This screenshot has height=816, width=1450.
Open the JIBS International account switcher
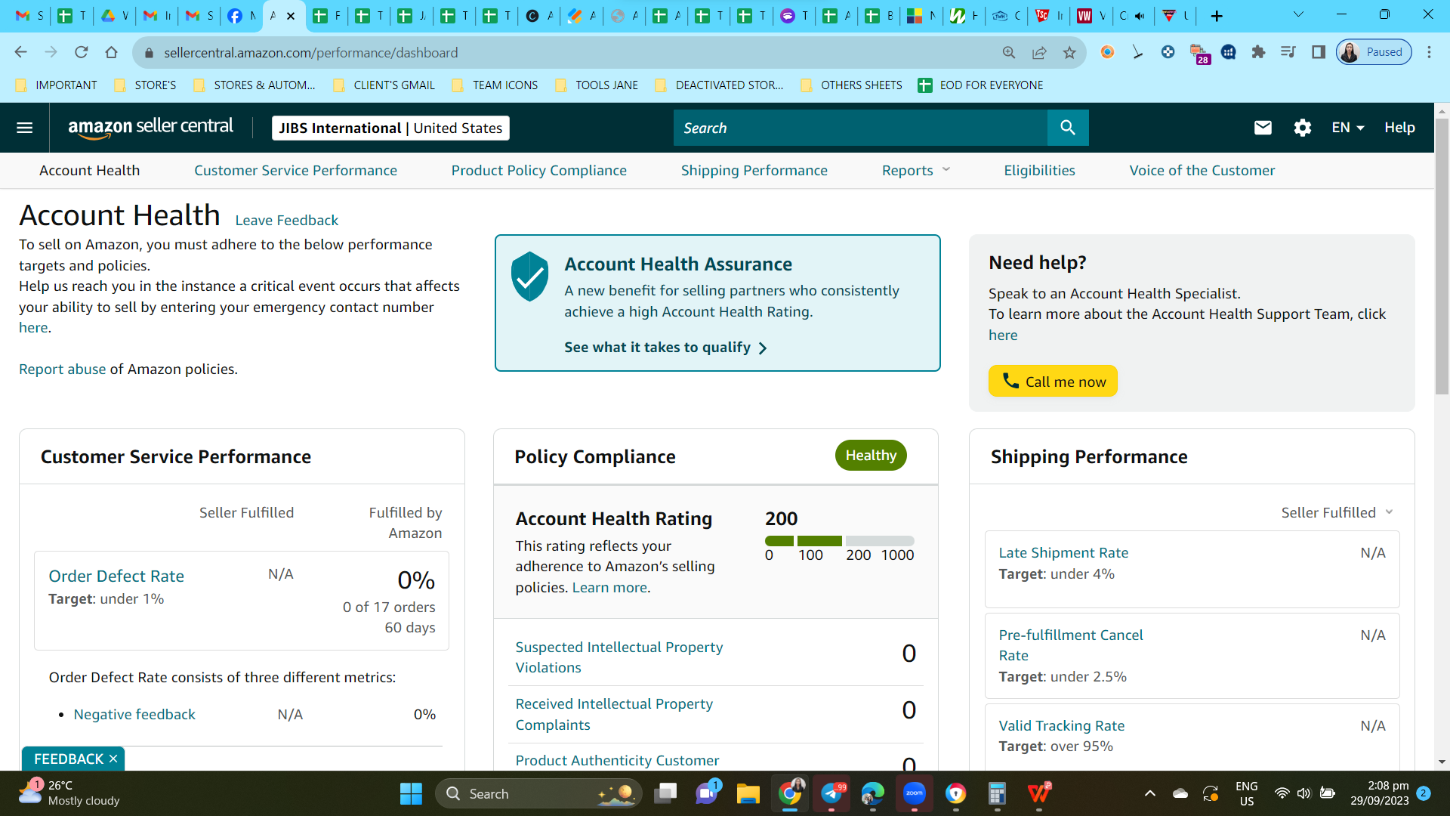click(390, 128)
